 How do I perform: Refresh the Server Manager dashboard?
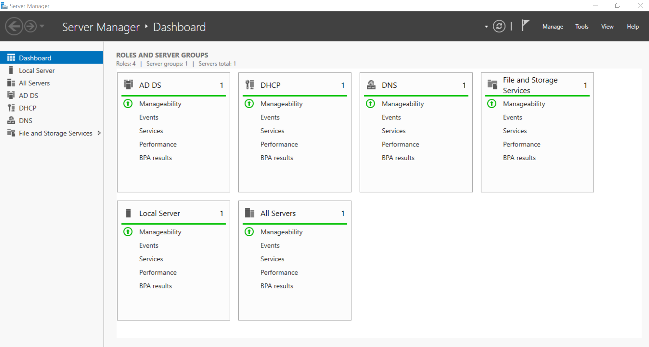tap(499, 26)
